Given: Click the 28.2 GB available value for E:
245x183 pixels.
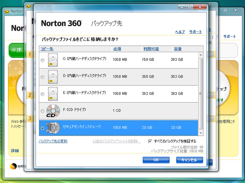Looking at the screenshot, I should tap(148, 94).
